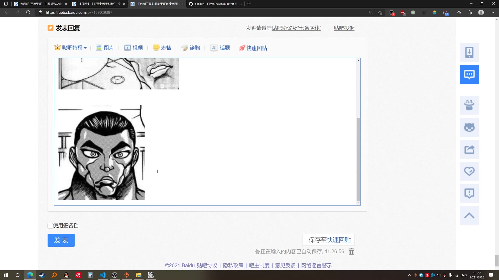Open browser collections icon
Viewport: 499px width, 280px height.
[x=470, y=12]
